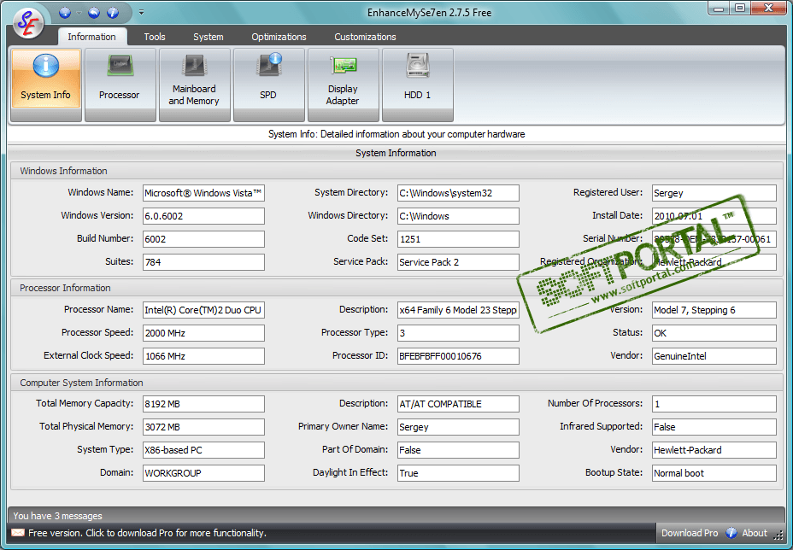Screen dimensions: 793x550
Task: Click the processor Status field OK
Action: pyautogui.click(x=714, y=333)
